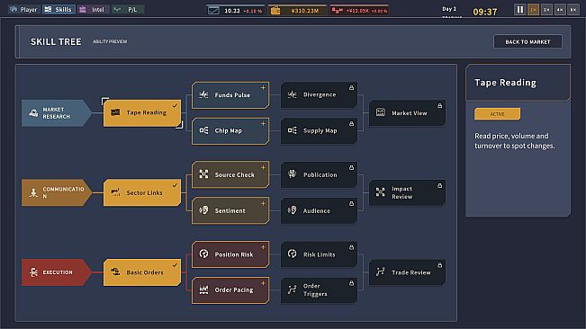Click the Order Pacing skill icon
Image resolution: width=586 pixels, height=329 pixels.
(203, 289)
